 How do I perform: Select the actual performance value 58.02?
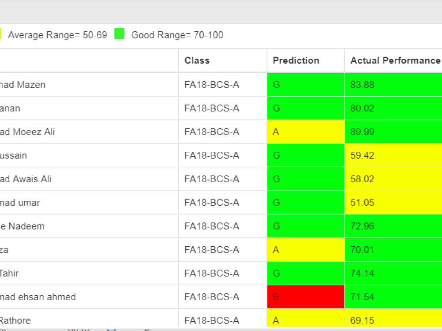[362, 179]
